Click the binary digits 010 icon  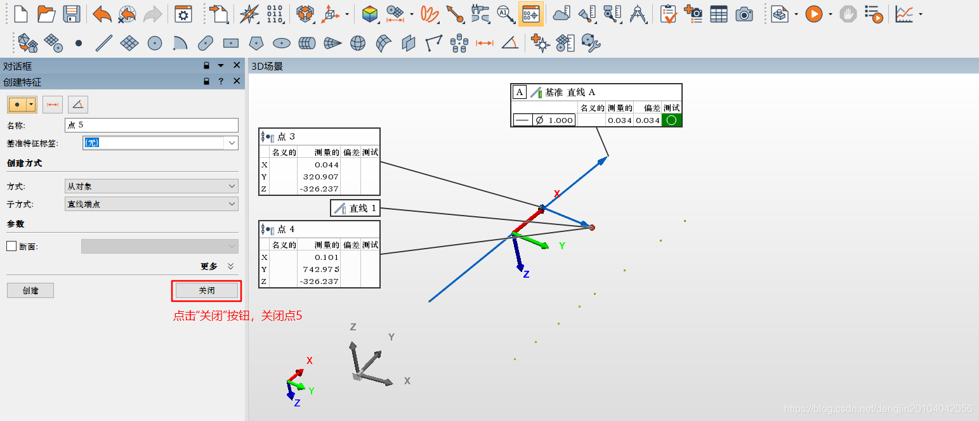(x=275, y=13)
